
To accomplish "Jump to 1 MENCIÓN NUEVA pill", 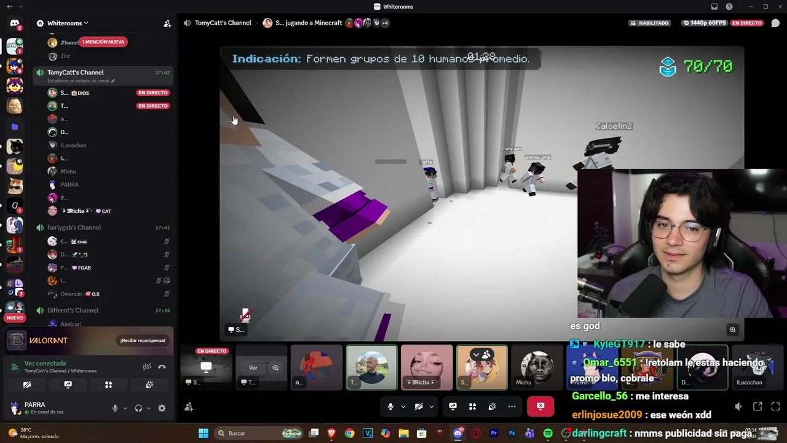I will pos(103,42).
